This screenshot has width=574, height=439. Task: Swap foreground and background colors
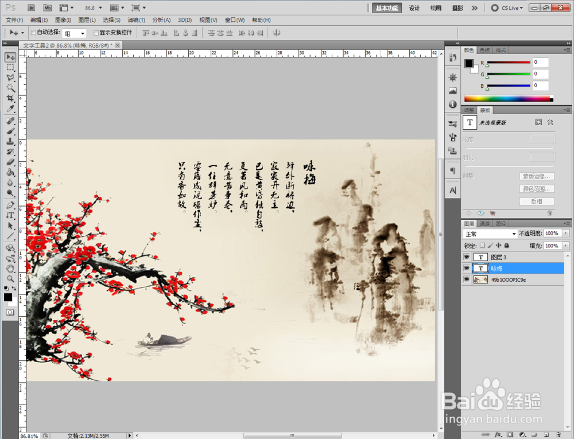[x=14, y=288]
